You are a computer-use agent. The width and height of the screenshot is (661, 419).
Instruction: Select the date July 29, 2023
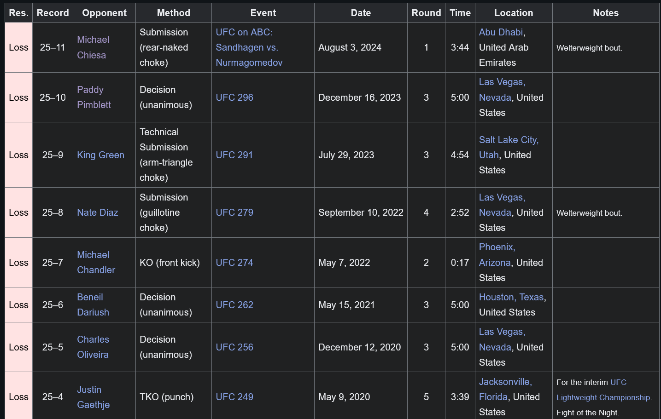click(x=346, y=155)
